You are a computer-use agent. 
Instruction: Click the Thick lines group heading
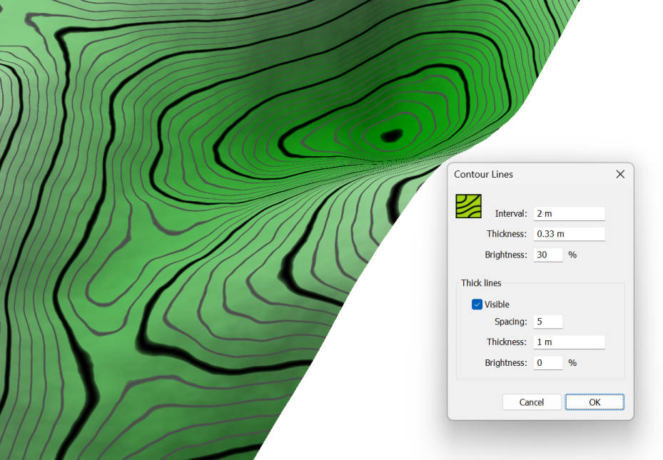point(481,283)
